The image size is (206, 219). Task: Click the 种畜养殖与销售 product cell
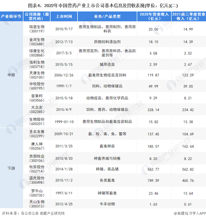pos(107,158)
